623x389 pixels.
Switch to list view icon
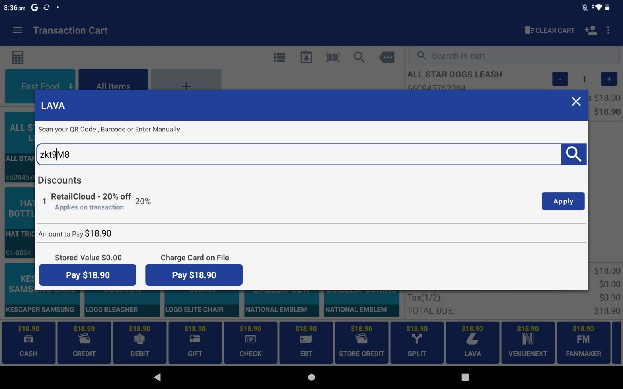[279, 58]
